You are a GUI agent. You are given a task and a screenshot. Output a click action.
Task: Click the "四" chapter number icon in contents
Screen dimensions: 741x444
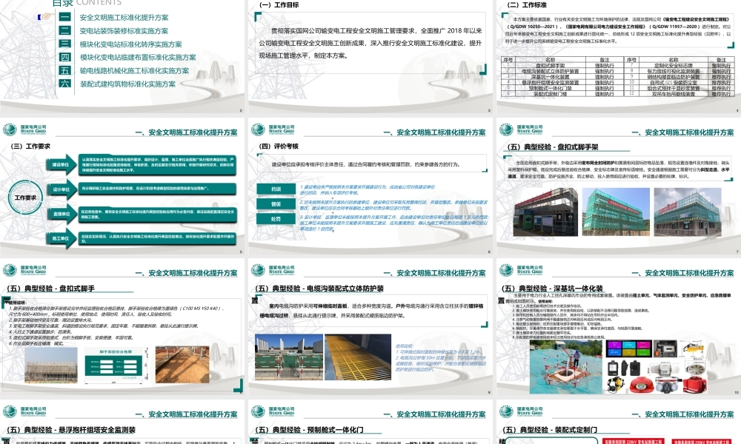pos(64,58)
